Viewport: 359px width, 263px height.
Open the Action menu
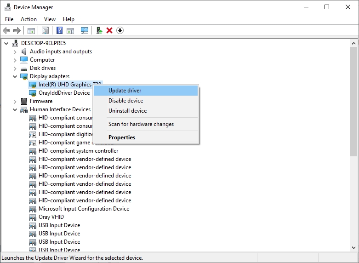pyautogui.click(x=28, y=19)
